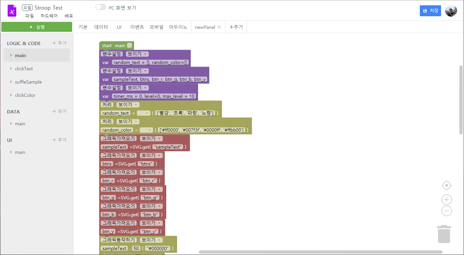Click the 실행 run button

point(37,27)
